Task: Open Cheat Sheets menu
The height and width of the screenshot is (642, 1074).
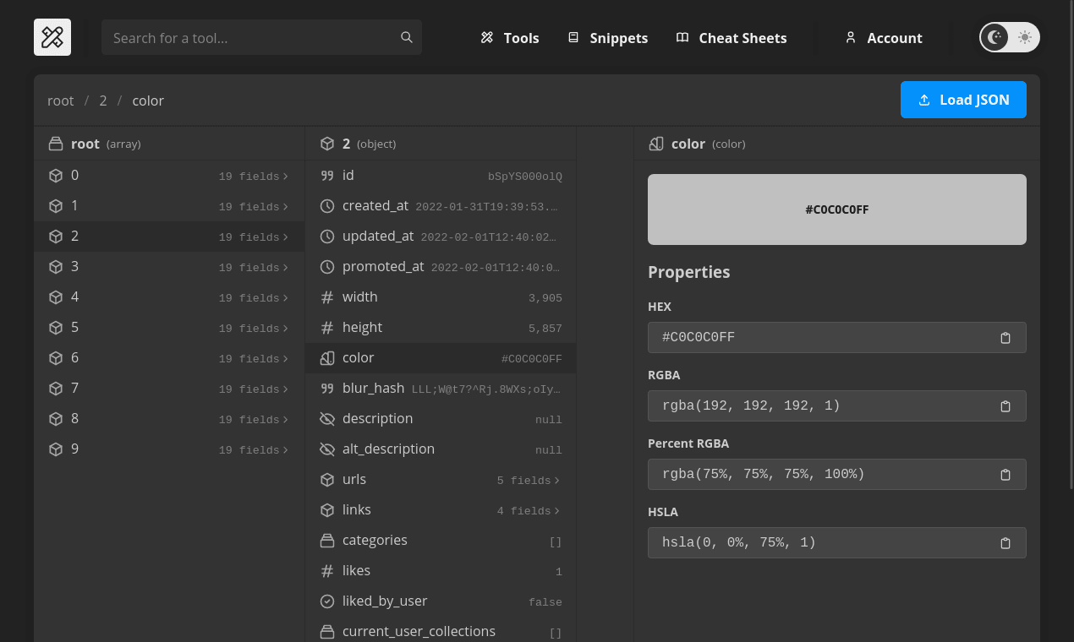Action: tap(732, 38)
